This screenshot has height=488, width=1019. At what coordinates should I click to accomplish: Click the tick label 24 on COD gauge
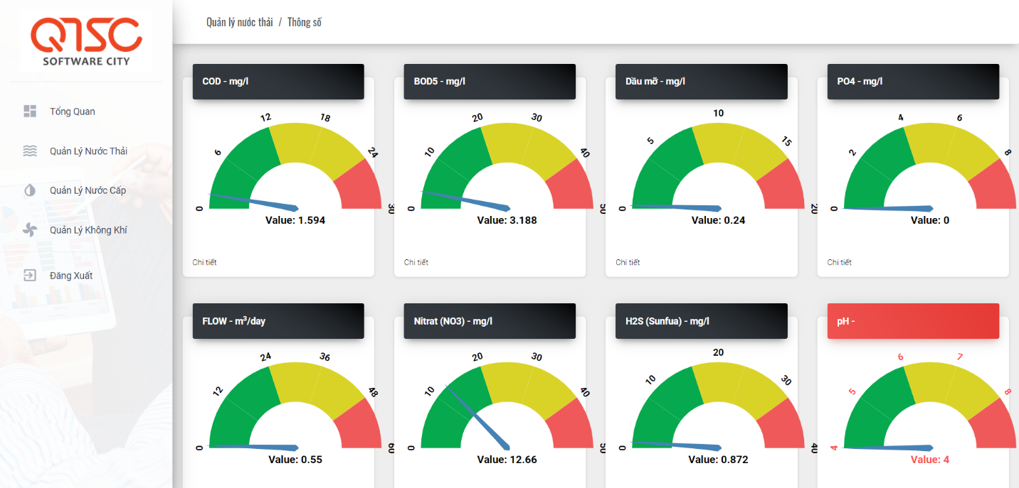[372, 151]
